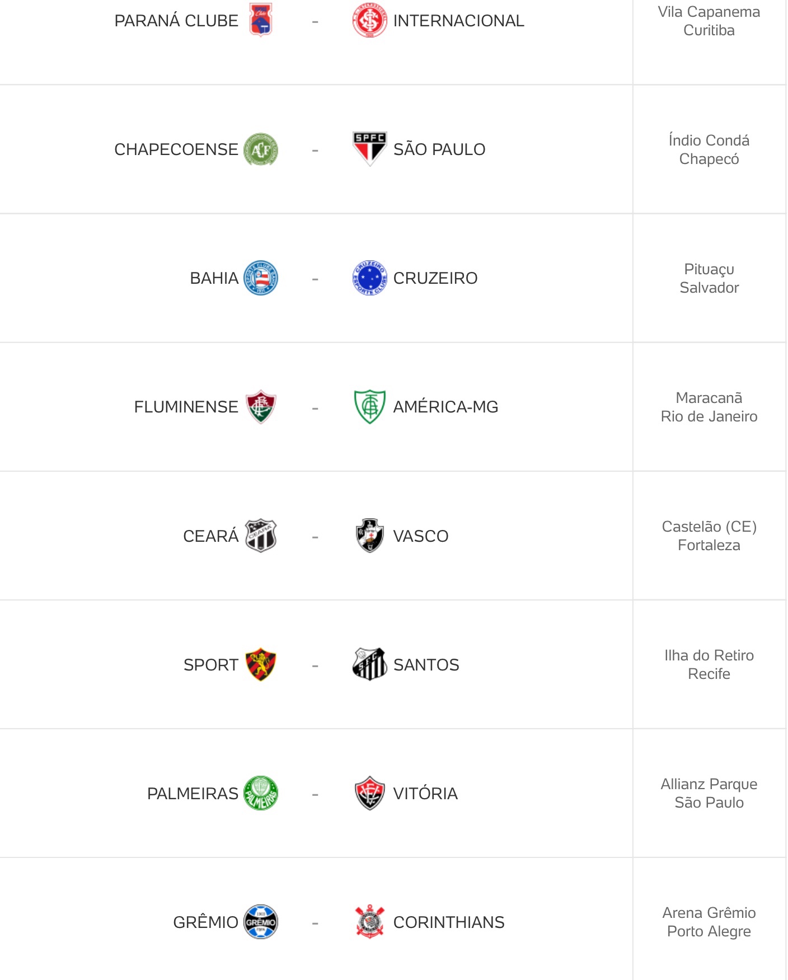Select the Maracanã Rio de Janeiro venue
Viewport: 788px width, 980px height.
(x=709, y=407)
